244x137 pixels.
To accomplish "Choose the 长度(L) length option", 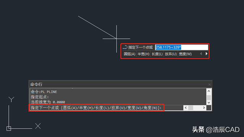I will 157,54.
